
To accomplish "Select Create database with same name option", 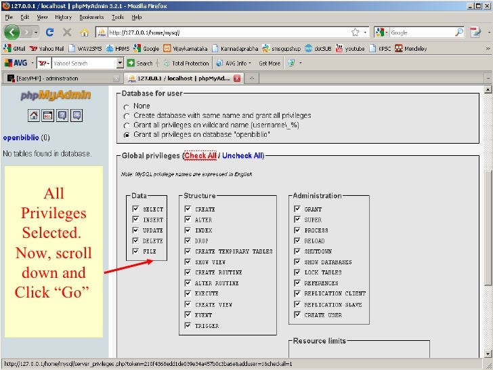I will click(x=127, y=116).
